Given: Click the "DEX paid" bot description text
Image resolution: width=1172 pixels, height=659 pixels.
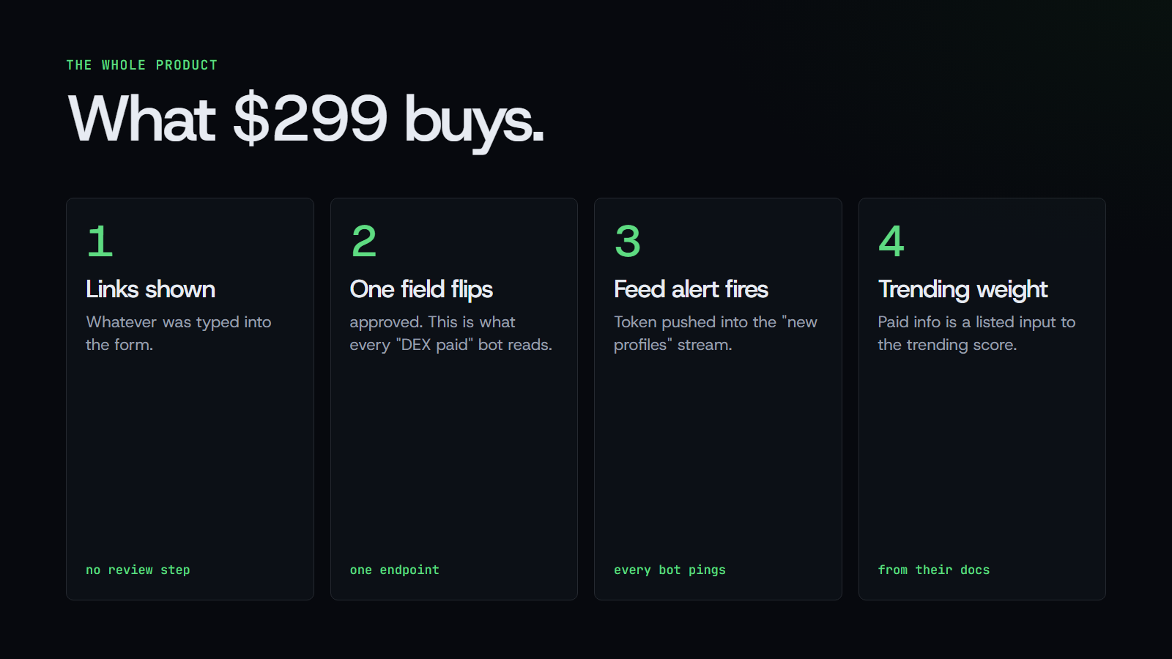Looking at the screenshot, I should [451, 333].
